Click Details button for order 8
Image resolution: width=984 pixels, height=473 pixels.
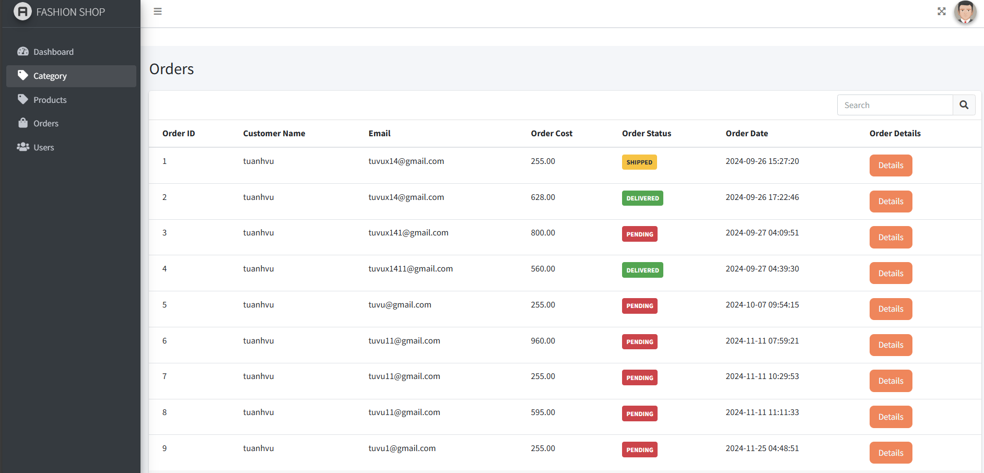coord(891,417)
